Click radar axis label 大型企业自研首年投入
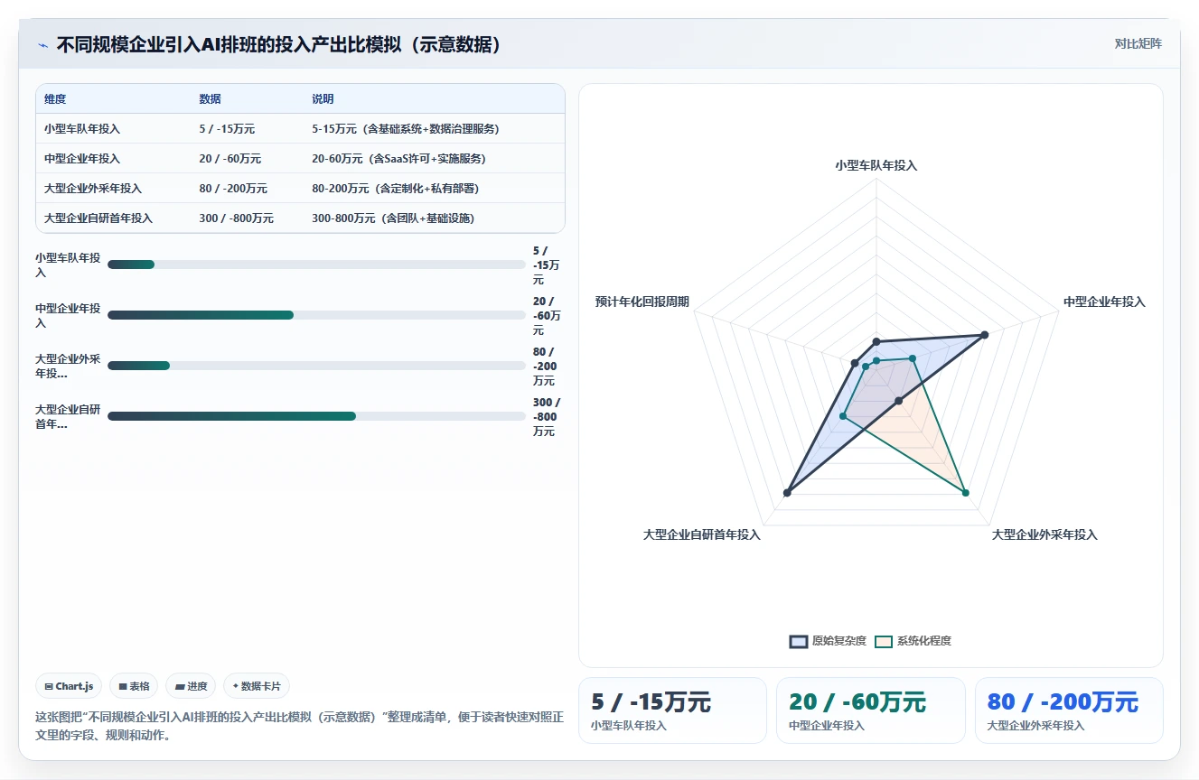Image resolution: width=1199 pixels, height=780 pixels. point(702,534)
